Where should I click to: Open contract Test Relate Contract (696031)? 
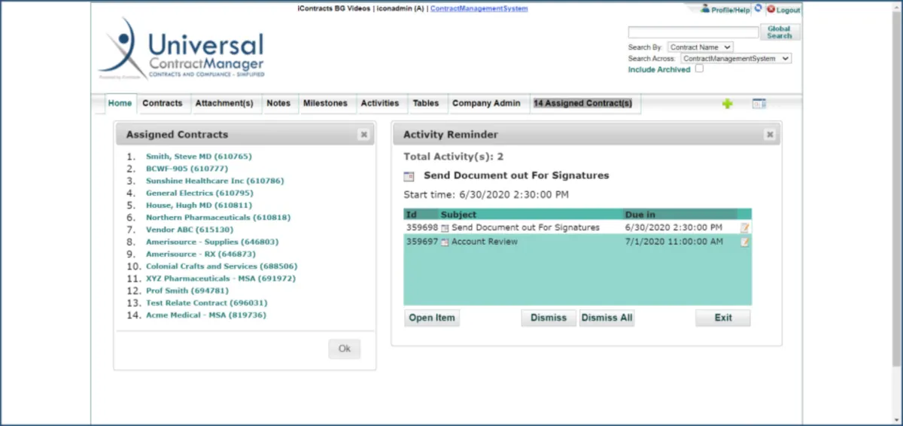[x=207, y=303]
